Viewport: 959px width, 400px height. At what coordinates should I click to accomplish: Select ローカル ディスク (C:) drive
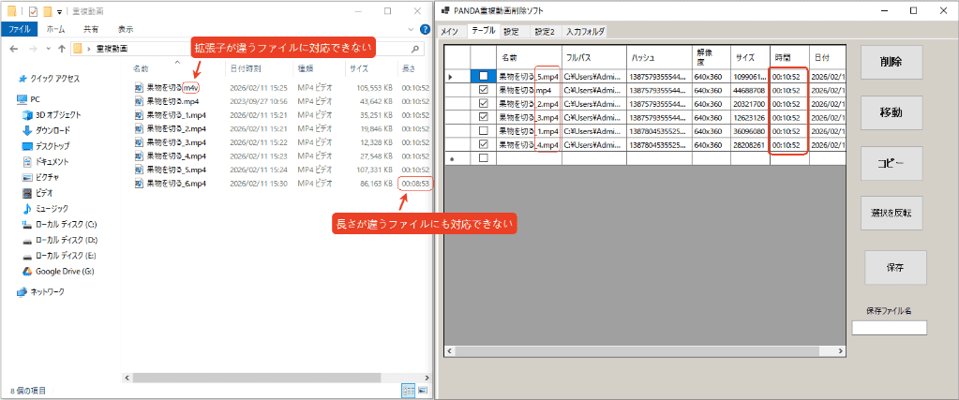[x=65, y=225]
